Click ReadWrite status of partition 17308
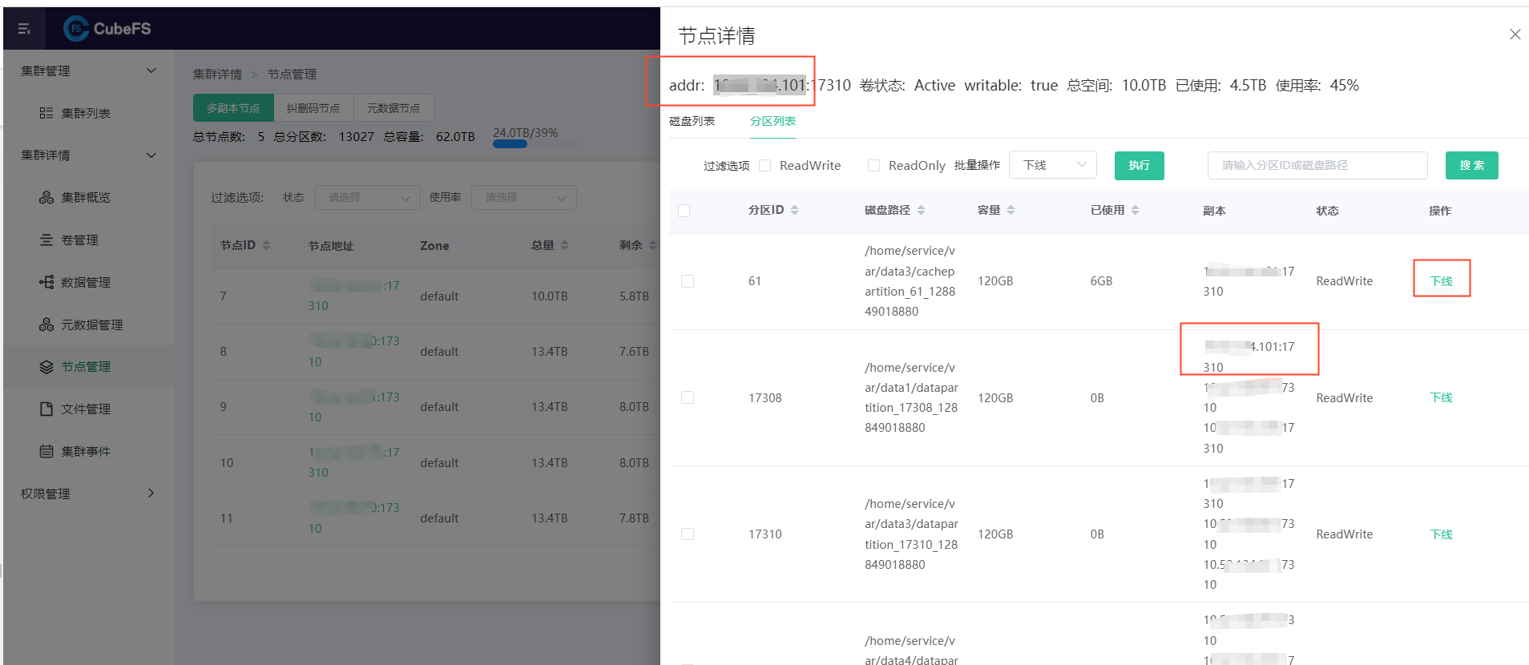The height and width of the screenshot is (665, 1529). pos(1344,397)
